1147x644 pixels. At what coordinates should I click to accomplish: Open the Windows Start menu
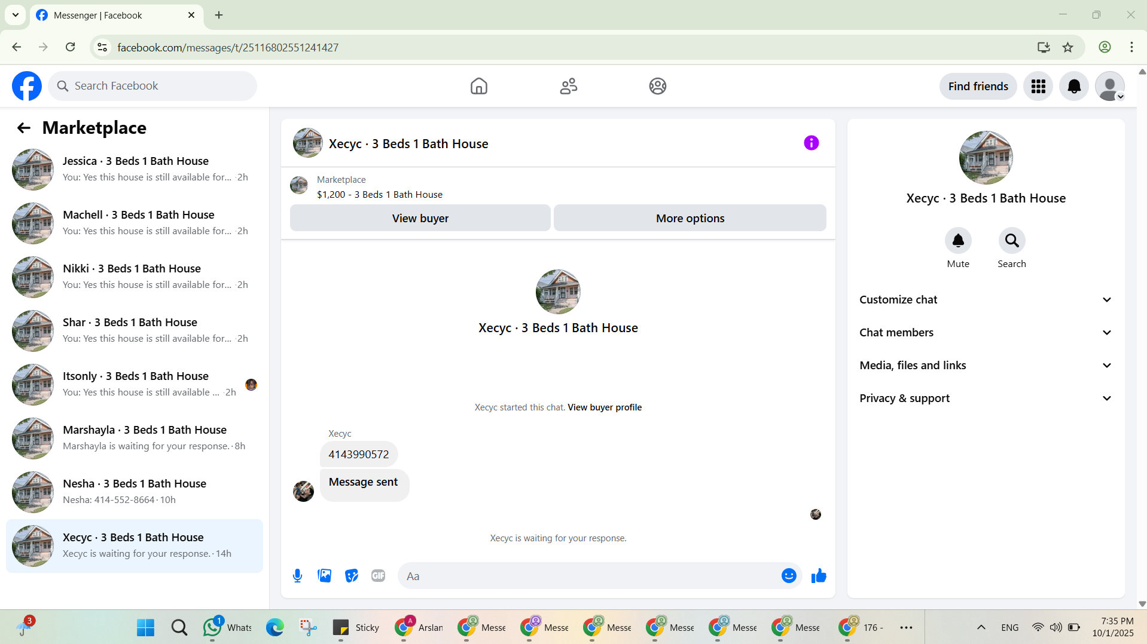click(x=145, y=627)
